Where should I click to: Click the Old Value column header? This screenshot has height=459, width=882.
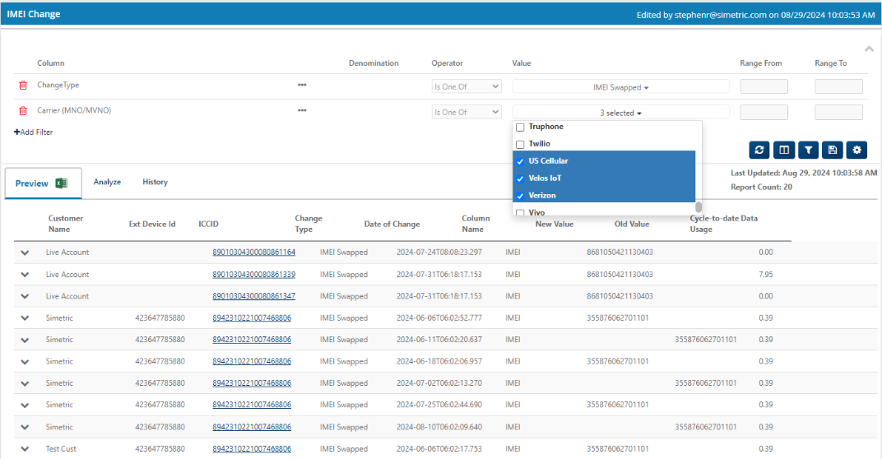coord(632,224)
